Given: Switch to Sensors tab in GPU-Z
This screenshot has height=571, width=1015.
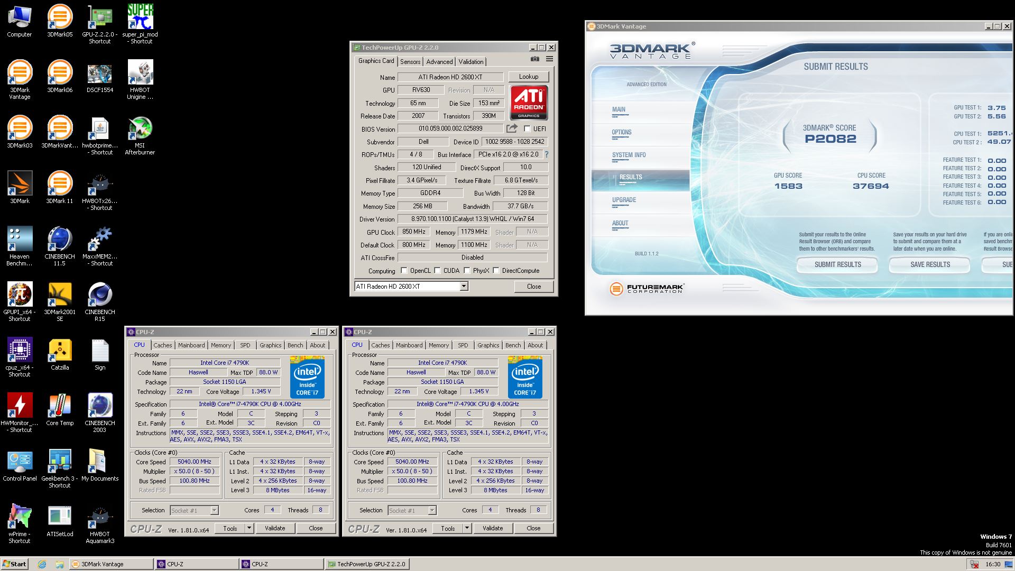Looking at the screenshot, I should click(x=410, y=62).
